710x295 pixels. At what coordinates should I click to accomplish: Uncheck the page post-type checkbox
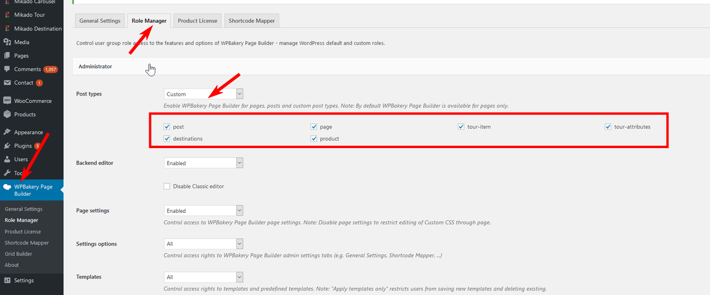pyautogui.click(x=314, y=127)
